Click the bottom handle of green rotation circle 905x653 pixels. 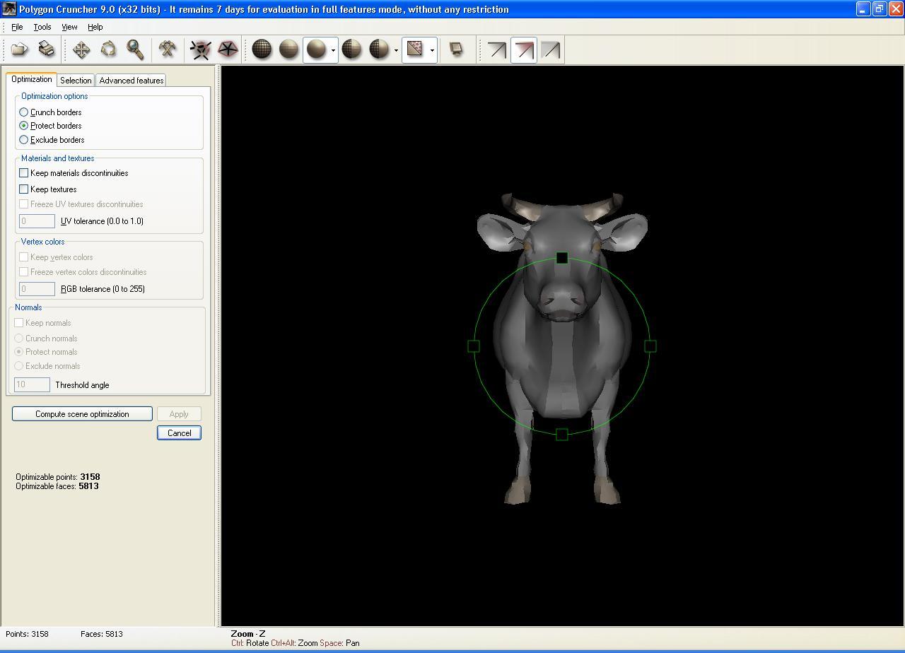(x=562, y=435)
